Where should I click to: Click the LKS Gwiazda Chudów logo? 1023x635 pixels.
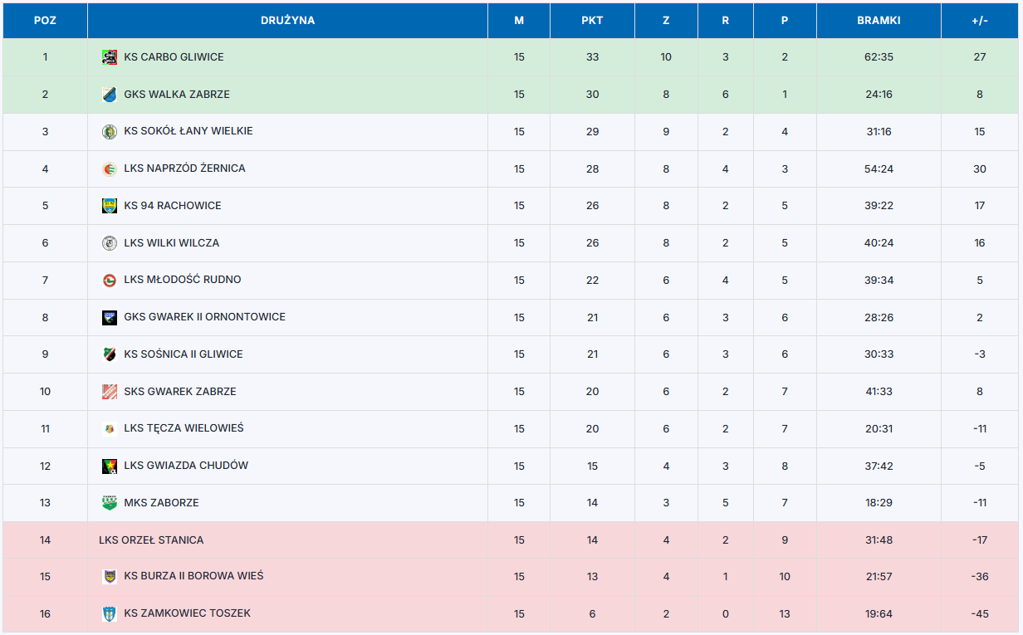(110, 466)
